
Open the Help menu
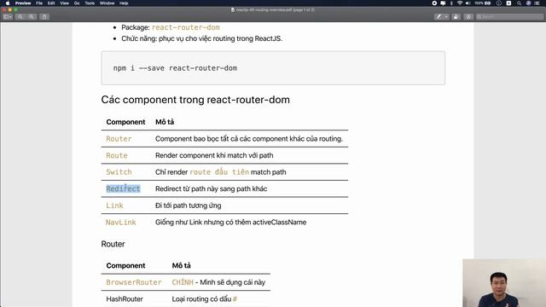[x=124, y=3]
